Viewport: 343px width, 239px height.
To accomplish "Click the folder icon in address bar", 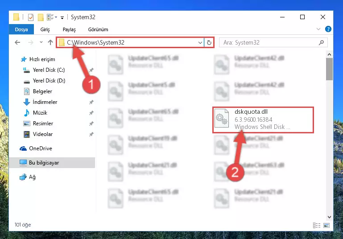I will (62, 42).
